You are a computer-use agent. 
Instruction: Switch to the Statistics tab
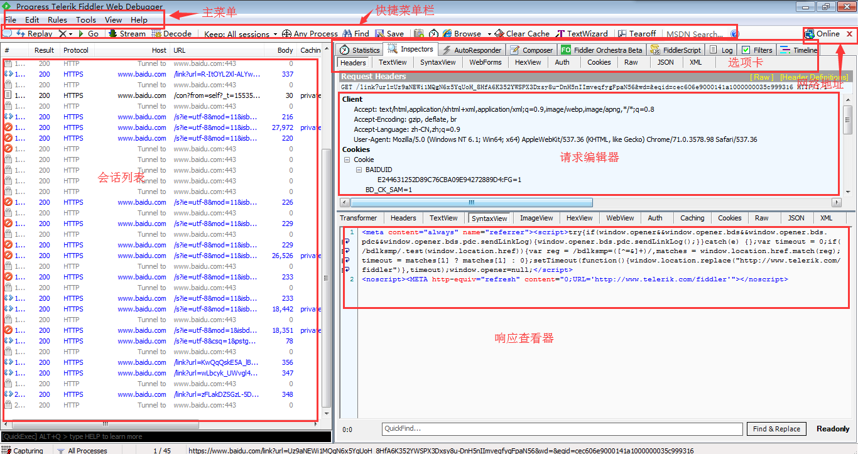(x=360, y=50)
